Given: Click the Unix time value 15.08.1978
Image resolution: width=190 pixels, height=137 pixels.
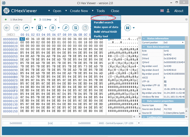Looking at the screenshot, I should point(174,89).
